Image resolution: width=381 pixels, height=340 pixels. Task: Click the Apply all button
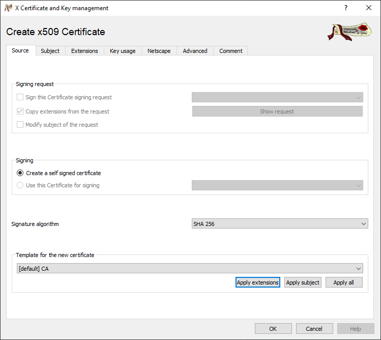tap(343, 282)
